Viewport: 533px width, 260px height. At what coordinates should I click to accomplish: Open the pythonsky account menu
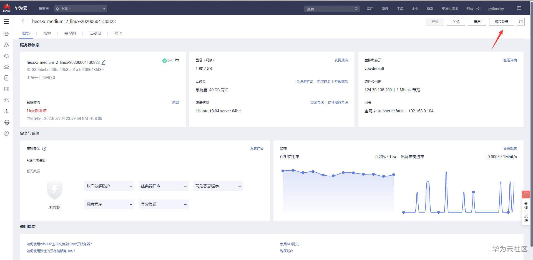coord(496,9)
